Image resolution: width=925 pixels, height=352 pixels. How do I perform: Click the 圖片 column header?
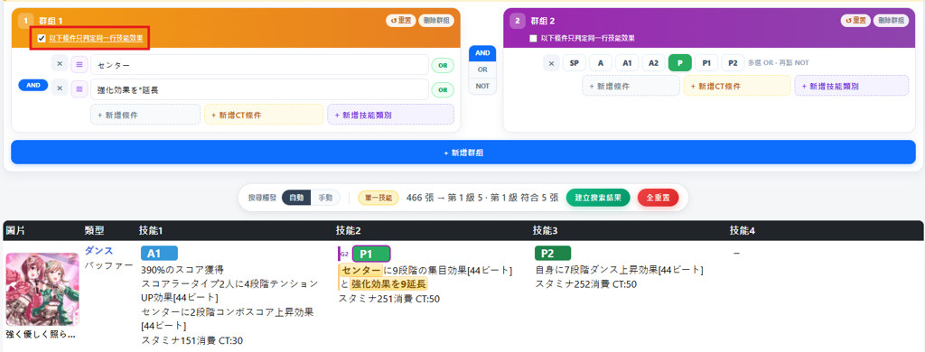15,230
